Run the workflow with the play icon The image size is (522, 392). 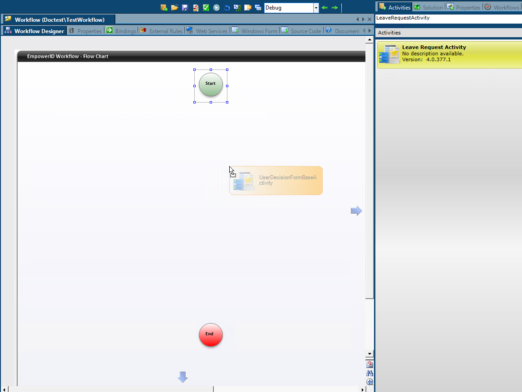click(x=216, y=7)
